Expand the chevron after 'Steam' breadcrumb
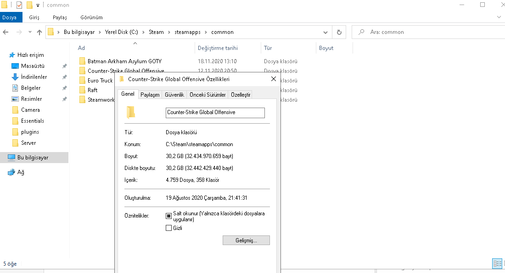Screen dimensions: 505x273 (169, 32)
